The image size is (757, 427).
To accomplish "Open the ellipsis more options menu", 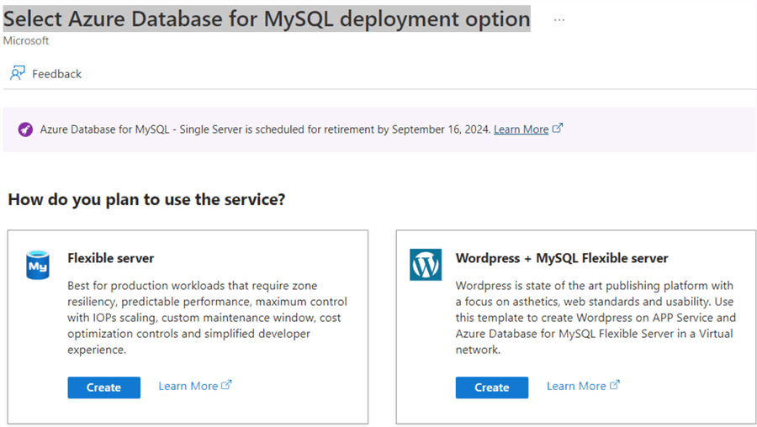I will coord(559,19).
